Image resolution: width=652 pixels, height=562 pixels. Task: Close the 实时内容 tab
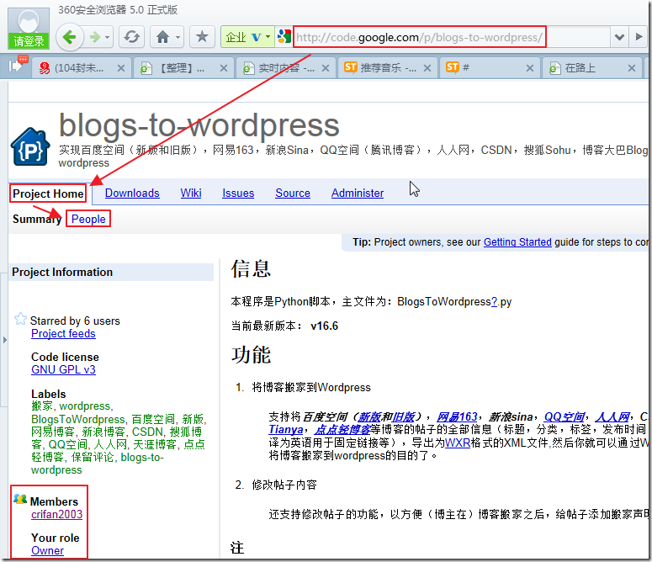pyautogui.click(x=326, y=68)
